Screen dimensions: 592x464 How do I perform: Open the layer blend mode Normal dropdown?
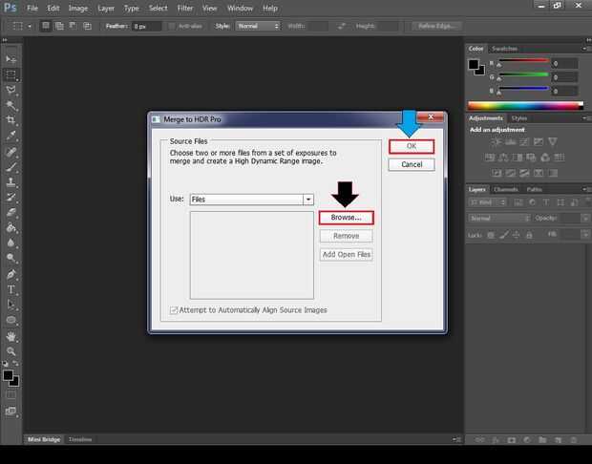[499, 219]
